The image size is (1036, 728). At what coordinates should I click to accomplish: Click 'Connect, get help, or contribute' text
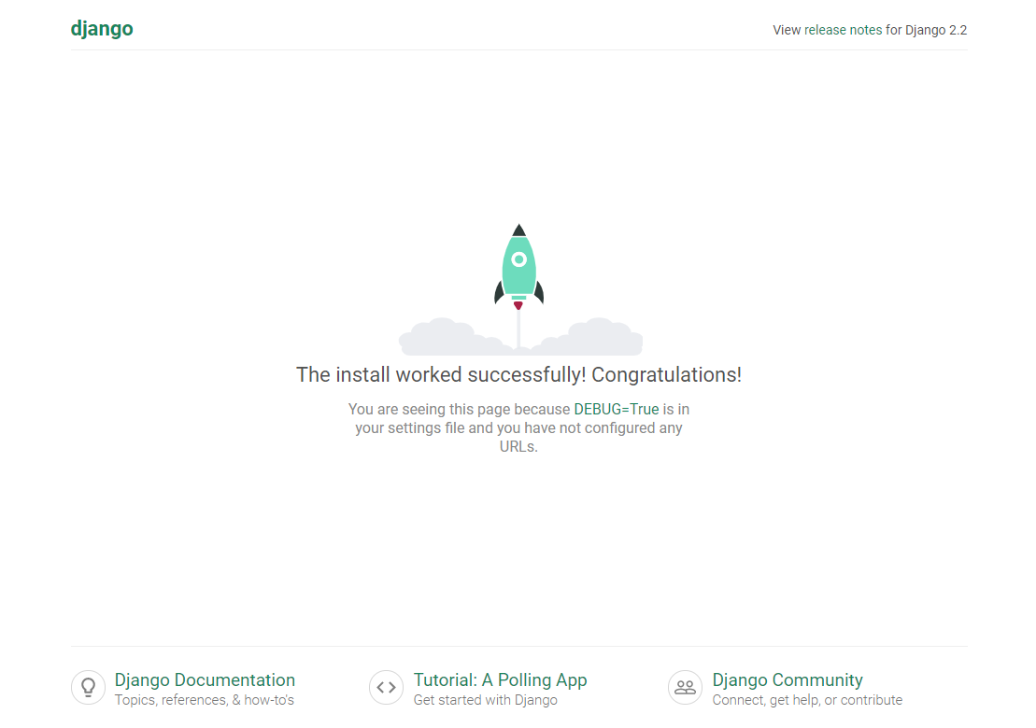[x=807, y=700]
